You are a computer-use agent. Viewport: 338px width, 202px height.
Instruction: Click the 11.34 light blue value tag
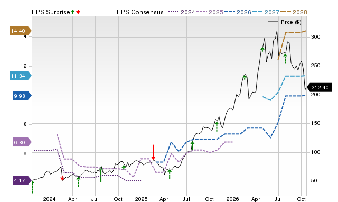tap(20, 76)
